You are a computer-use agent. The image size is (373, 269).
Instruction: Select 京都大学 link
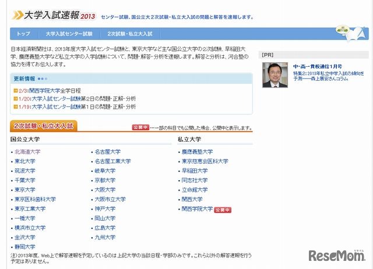(x=105, y=180)
